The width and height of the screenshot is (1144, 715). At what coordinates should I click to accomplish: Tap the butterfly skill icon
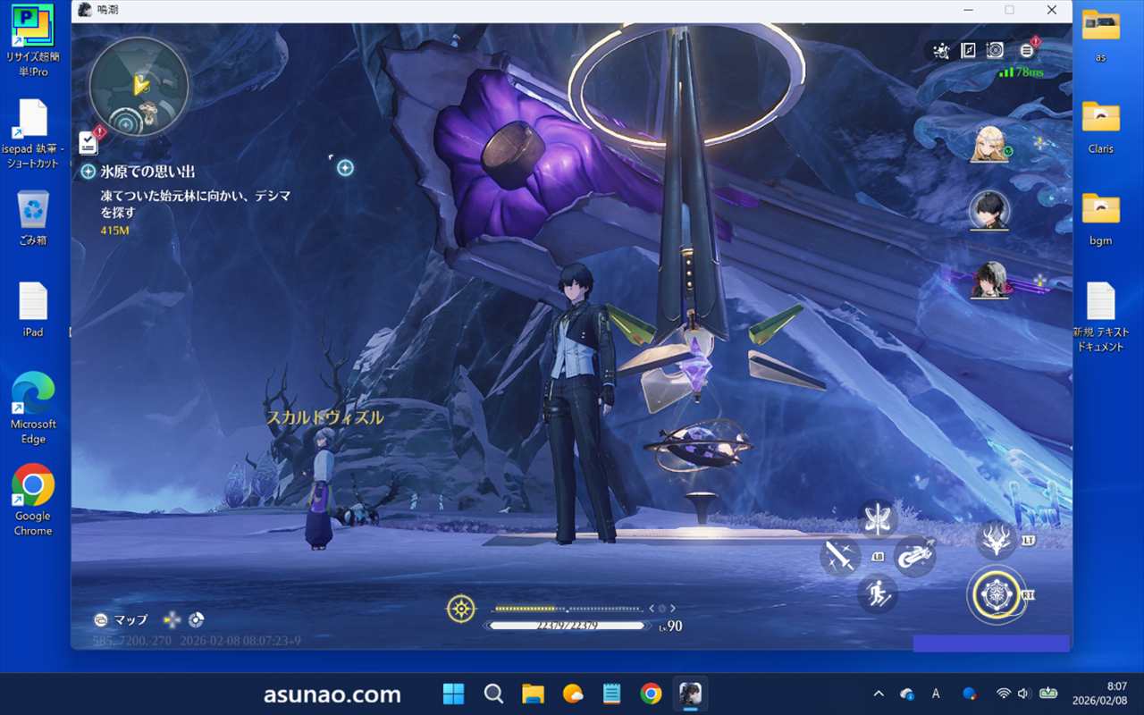(x=878, y=518)
